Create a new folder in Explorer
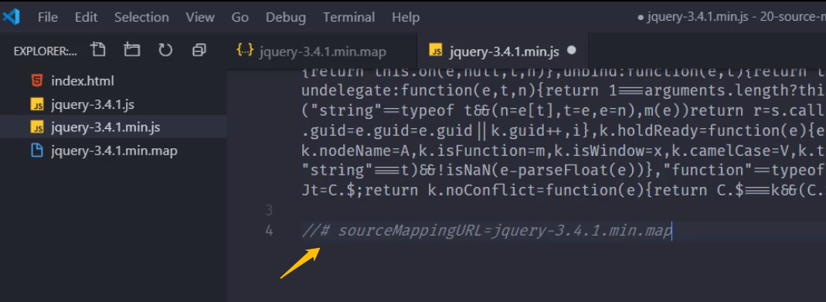 tap(131, 50)
